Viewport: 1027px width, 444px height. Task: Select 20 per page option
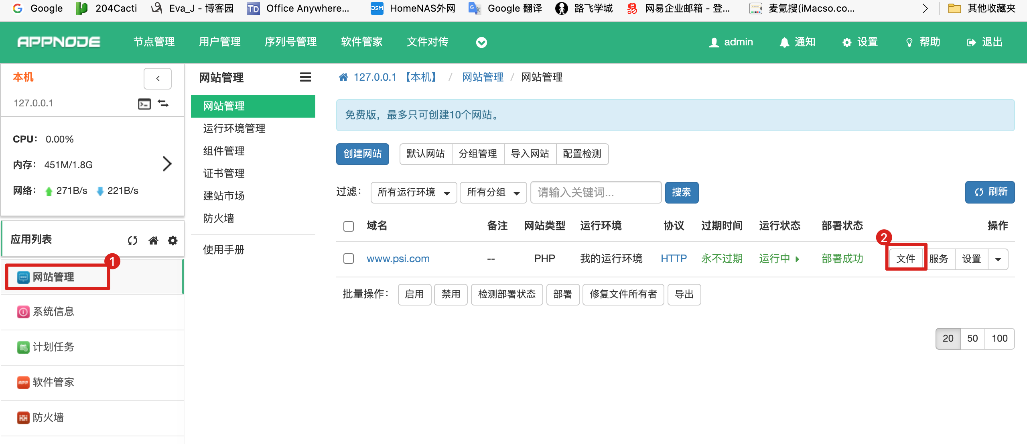[948, 338]
